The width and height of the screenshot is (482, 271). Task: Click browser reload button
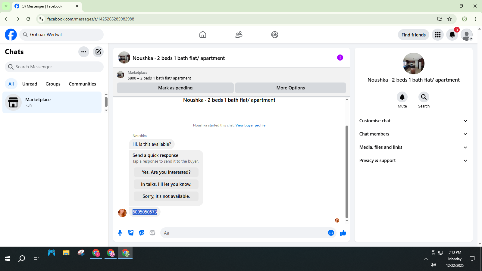[x=28, y=19]
